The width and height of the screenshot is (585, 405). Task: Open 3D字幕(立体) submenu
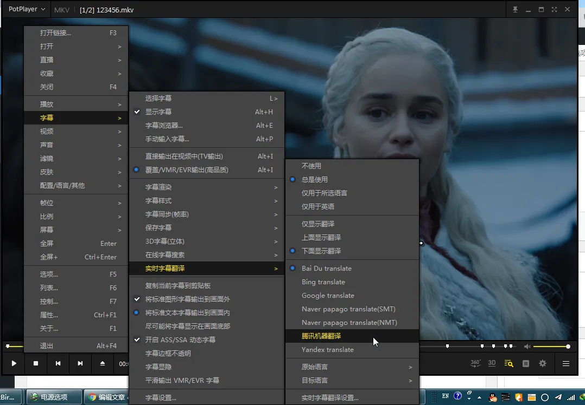point(207,241)
